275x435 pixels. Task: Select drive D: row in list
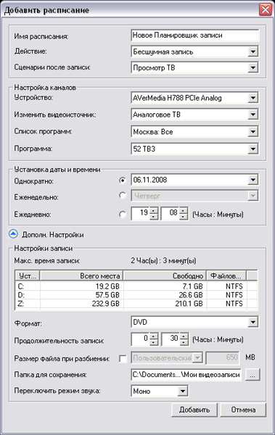tap(136, 295)
